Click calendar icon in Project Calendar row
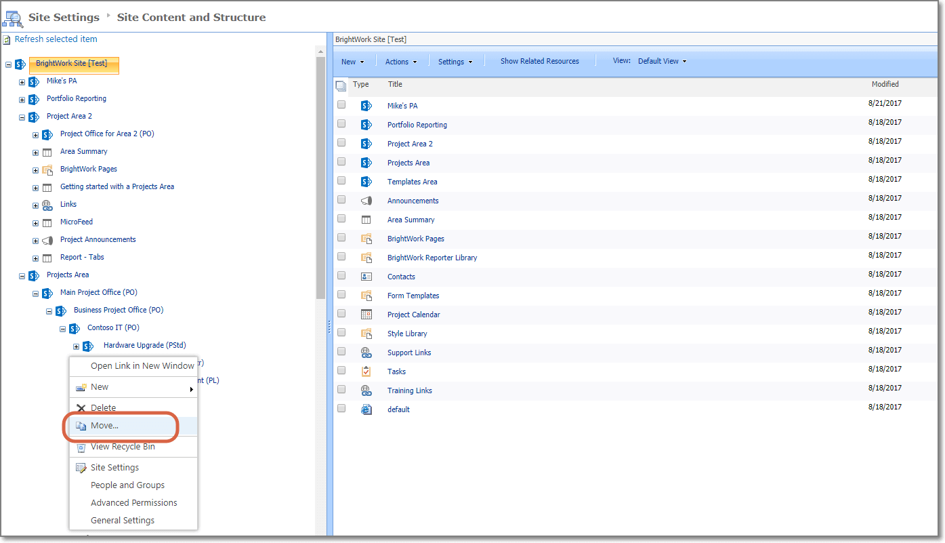The height and width of the screenshot is (543, 945). 366,315
